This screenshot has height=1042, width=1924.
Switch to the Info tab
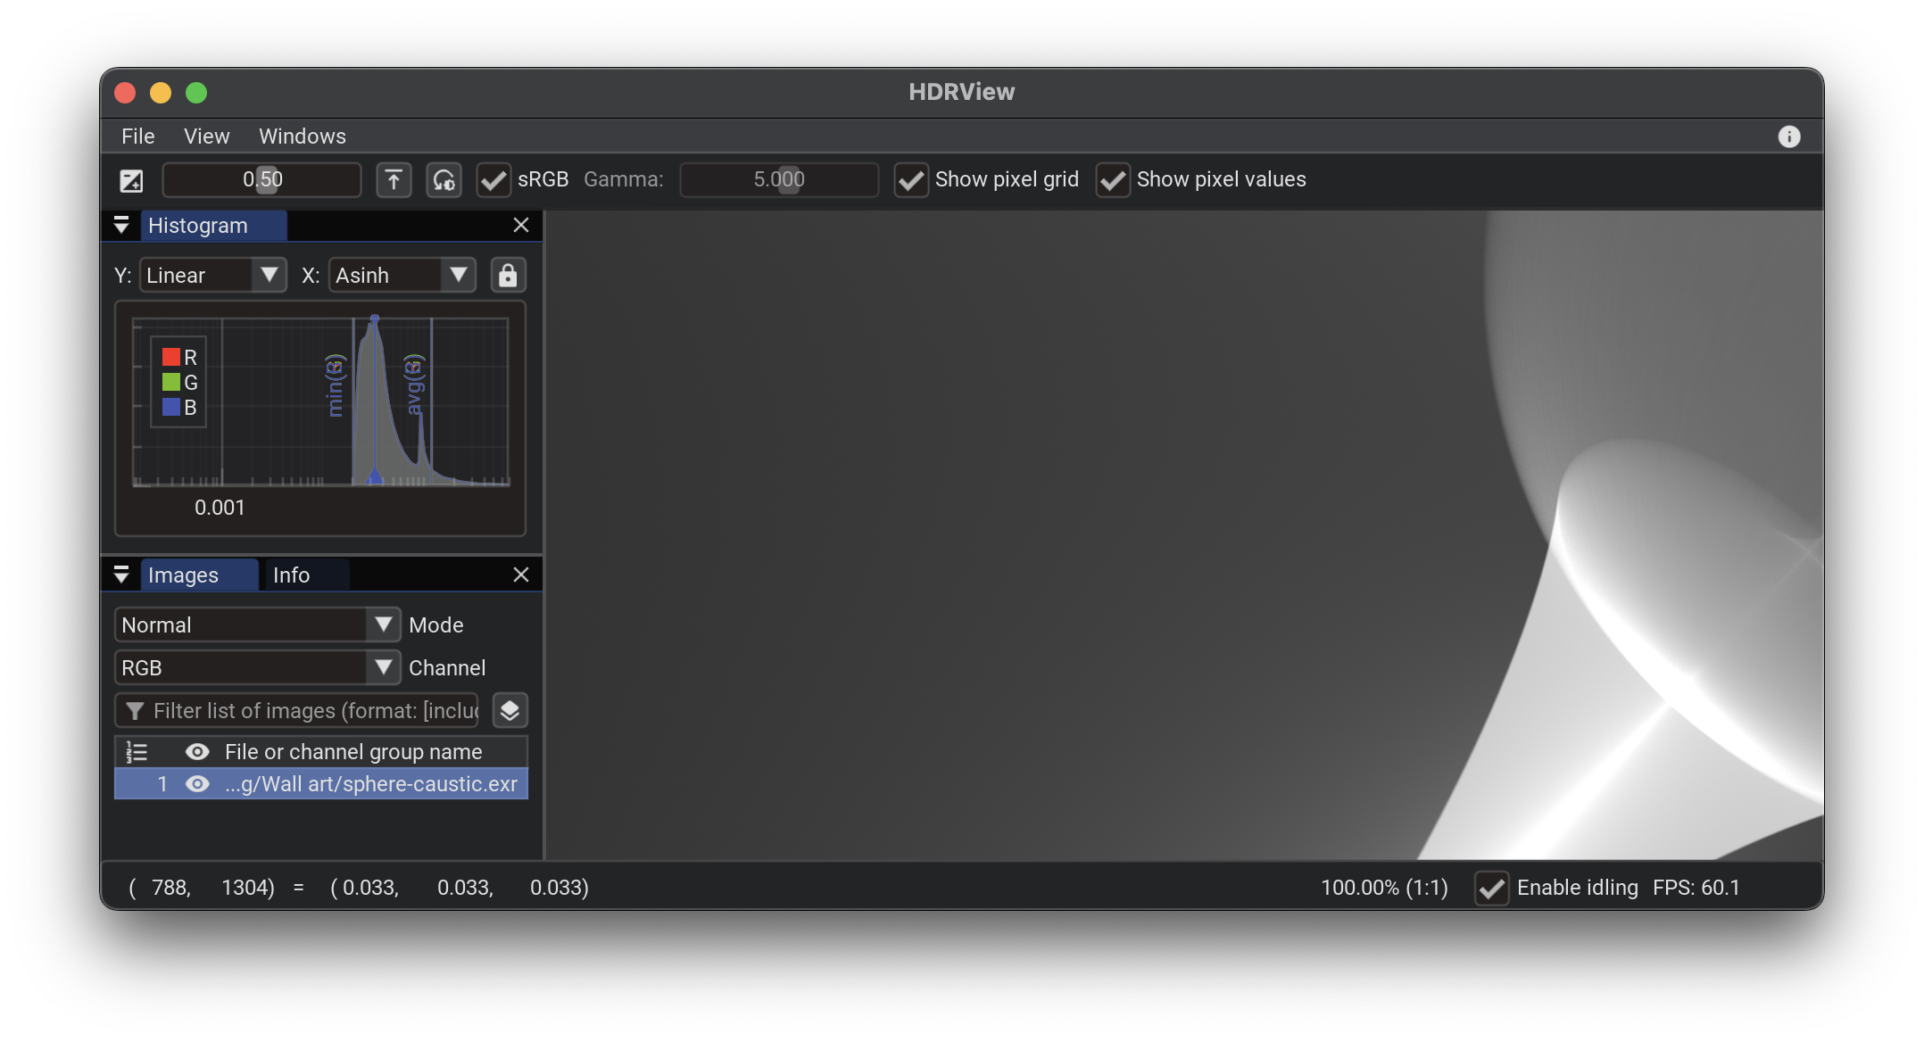point(291,575)
